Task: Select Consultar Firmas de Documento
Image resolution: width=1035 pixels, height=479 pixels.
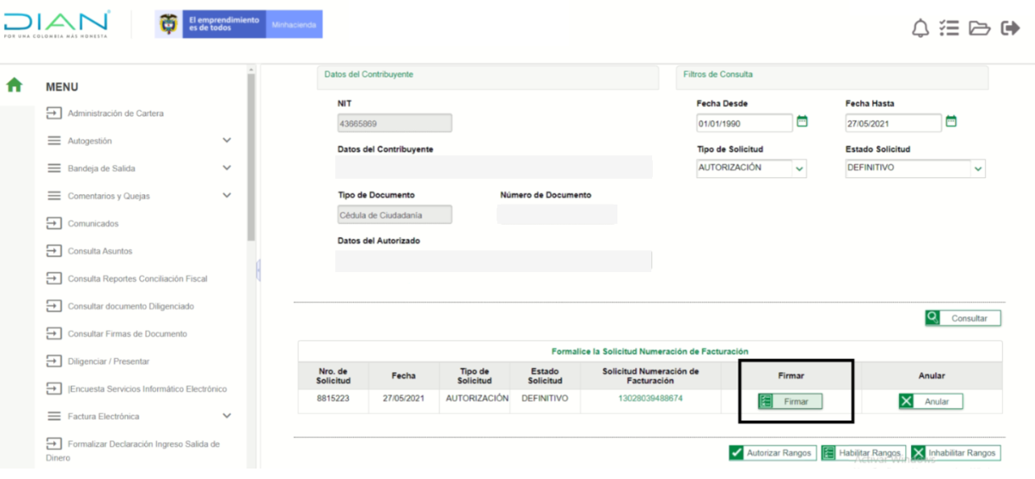Action: (x=127, y=334)
